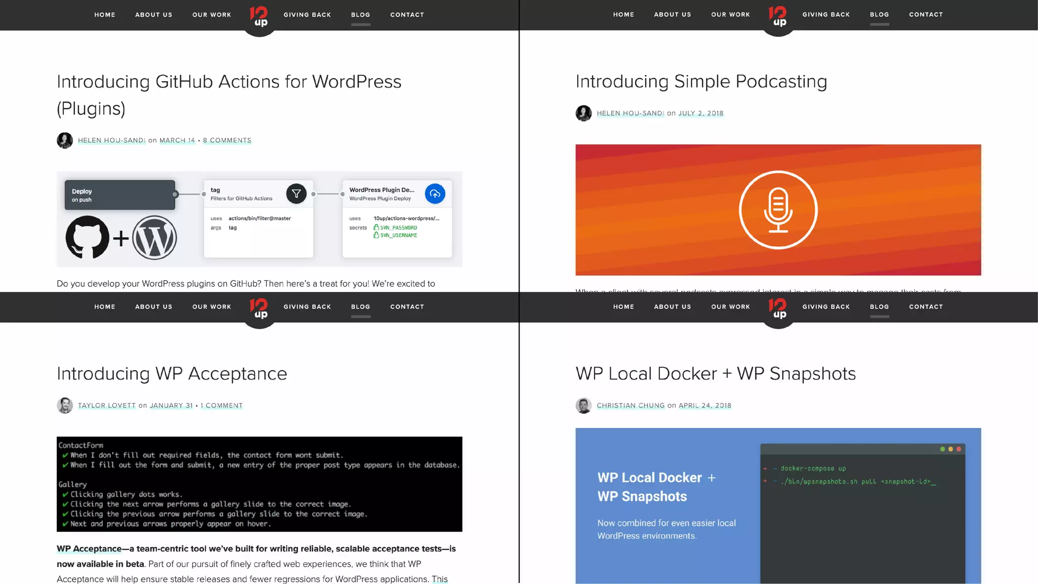The height and width of the screenshot is (584, 1038).
Task: Click the Taylor Lovett author name link
Action: click(106, 406)
